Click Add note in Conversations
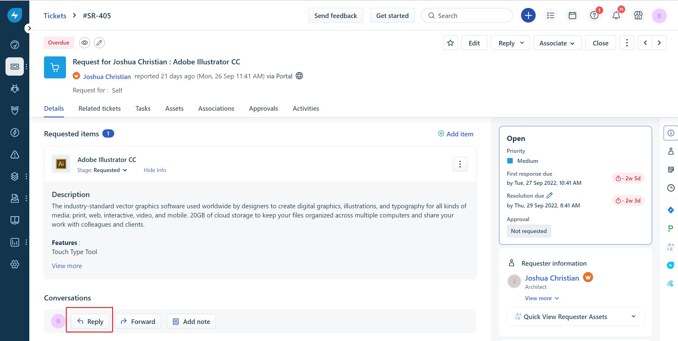The width and height of the screenshot is (678, 341). pos(191,321)
